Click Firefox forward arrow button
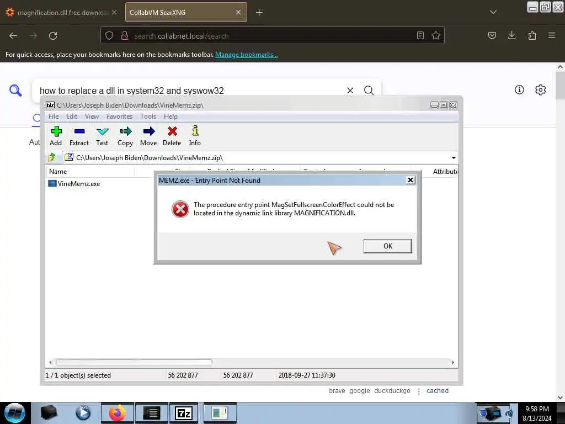The height and width of the screenshot is (424, 565). point(33,36)
